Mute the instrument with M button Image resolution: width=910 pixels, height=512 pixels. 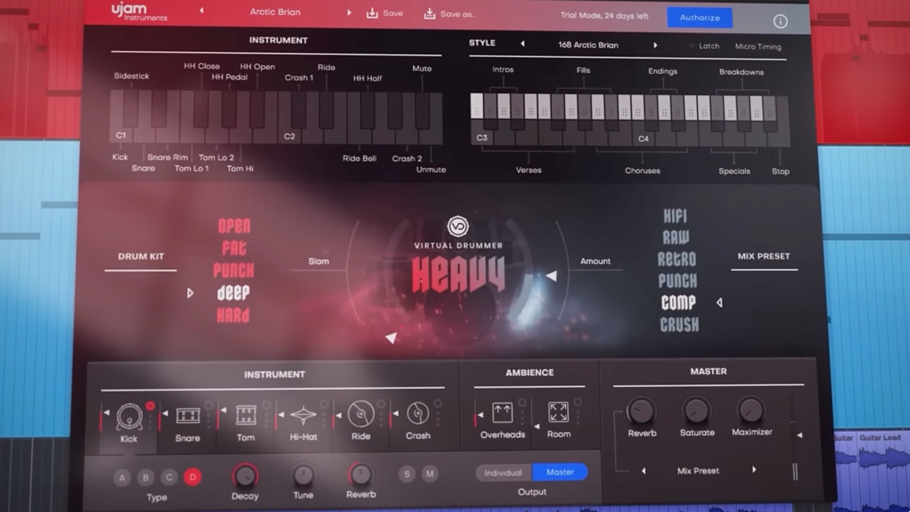(x=430, y=474)
